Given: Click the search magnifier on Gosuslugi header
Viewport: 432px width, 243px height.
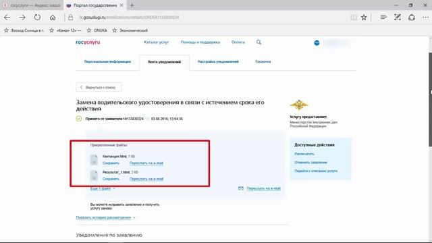Looking at the screenshot, I should (x=259, y=42).
